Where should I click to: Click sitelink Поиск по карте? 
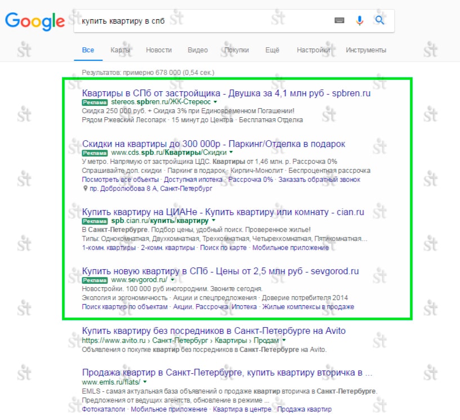tap(224, 248)
